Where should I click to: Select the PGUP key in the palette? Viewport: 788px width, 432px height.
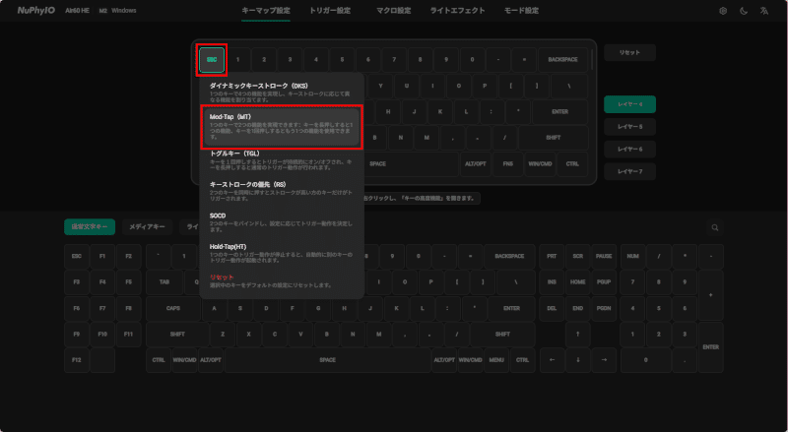pyautogui.click(x=604, y=281)
